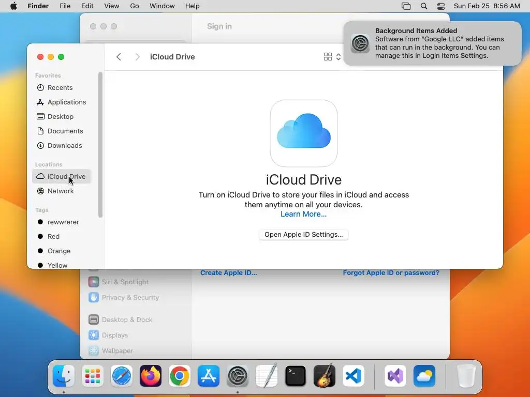Image resolution: width=530 pixels, height=397 pixels.
Task: Select Desktop in Finder sidebar
Action: pos(62,116)
